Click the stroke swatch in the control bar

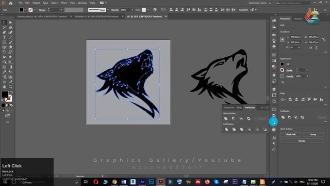(x=31, y=10)
